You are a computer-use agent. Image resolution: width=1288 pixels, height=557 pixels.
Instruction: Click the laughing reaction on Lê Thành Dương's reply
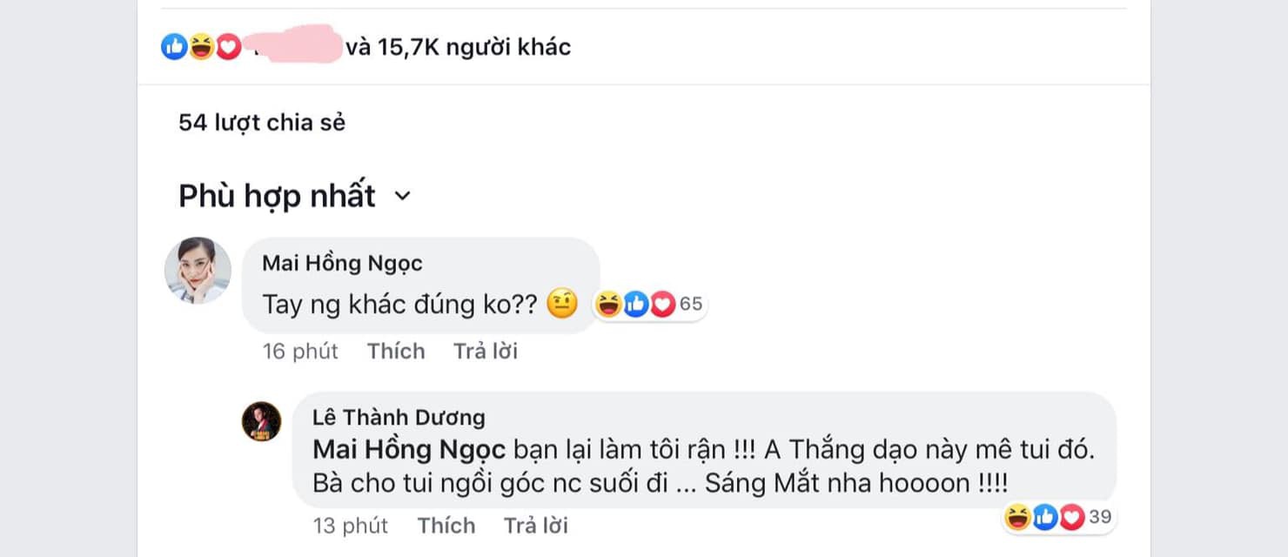[x=1016, y=518]
